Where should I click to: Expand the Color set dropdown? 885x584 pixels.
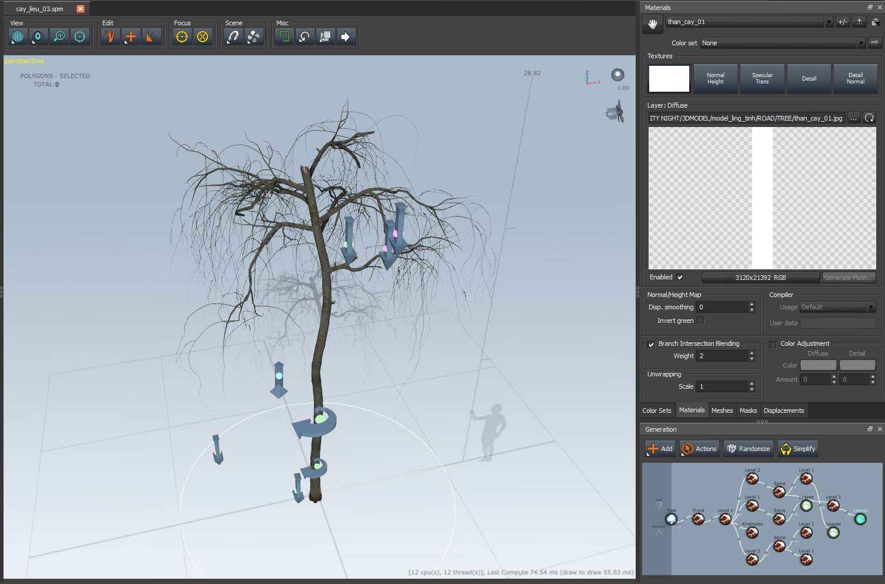[x=861, y=43]
